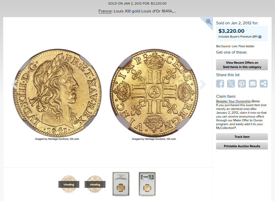Select the slabbed coin back thumbnail

147,184
